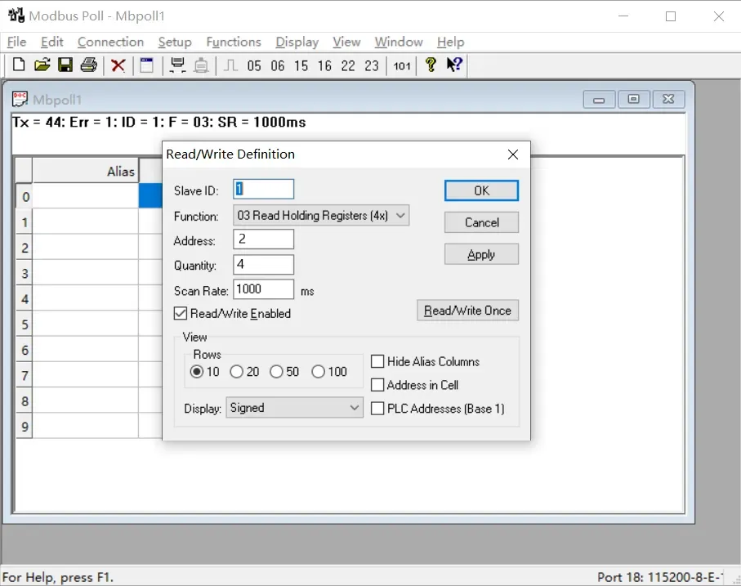Minimize the Mbpoll1 child window
This screenshot has height=586, width=741.
pos(599,99)
